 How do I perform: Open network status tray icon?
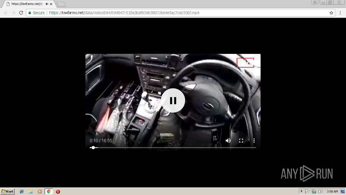tap(314, 191)
